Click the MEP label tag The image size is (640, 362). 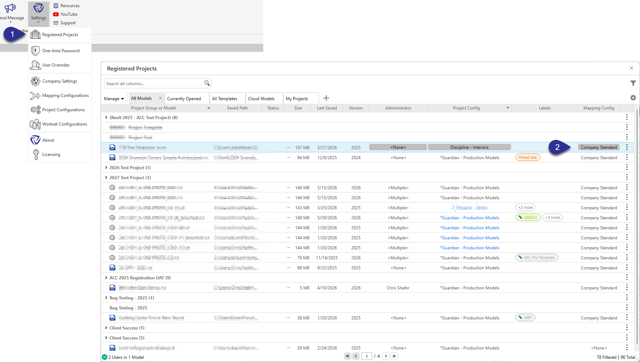[x=525, y=318]
